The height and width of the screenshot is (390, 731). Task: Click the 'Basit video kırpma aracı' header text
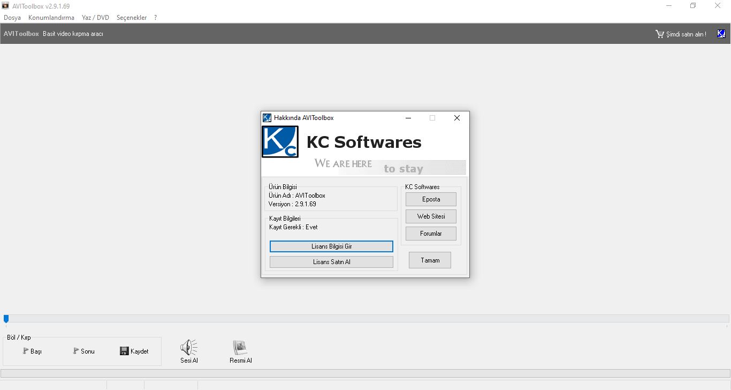coord(73,34)
